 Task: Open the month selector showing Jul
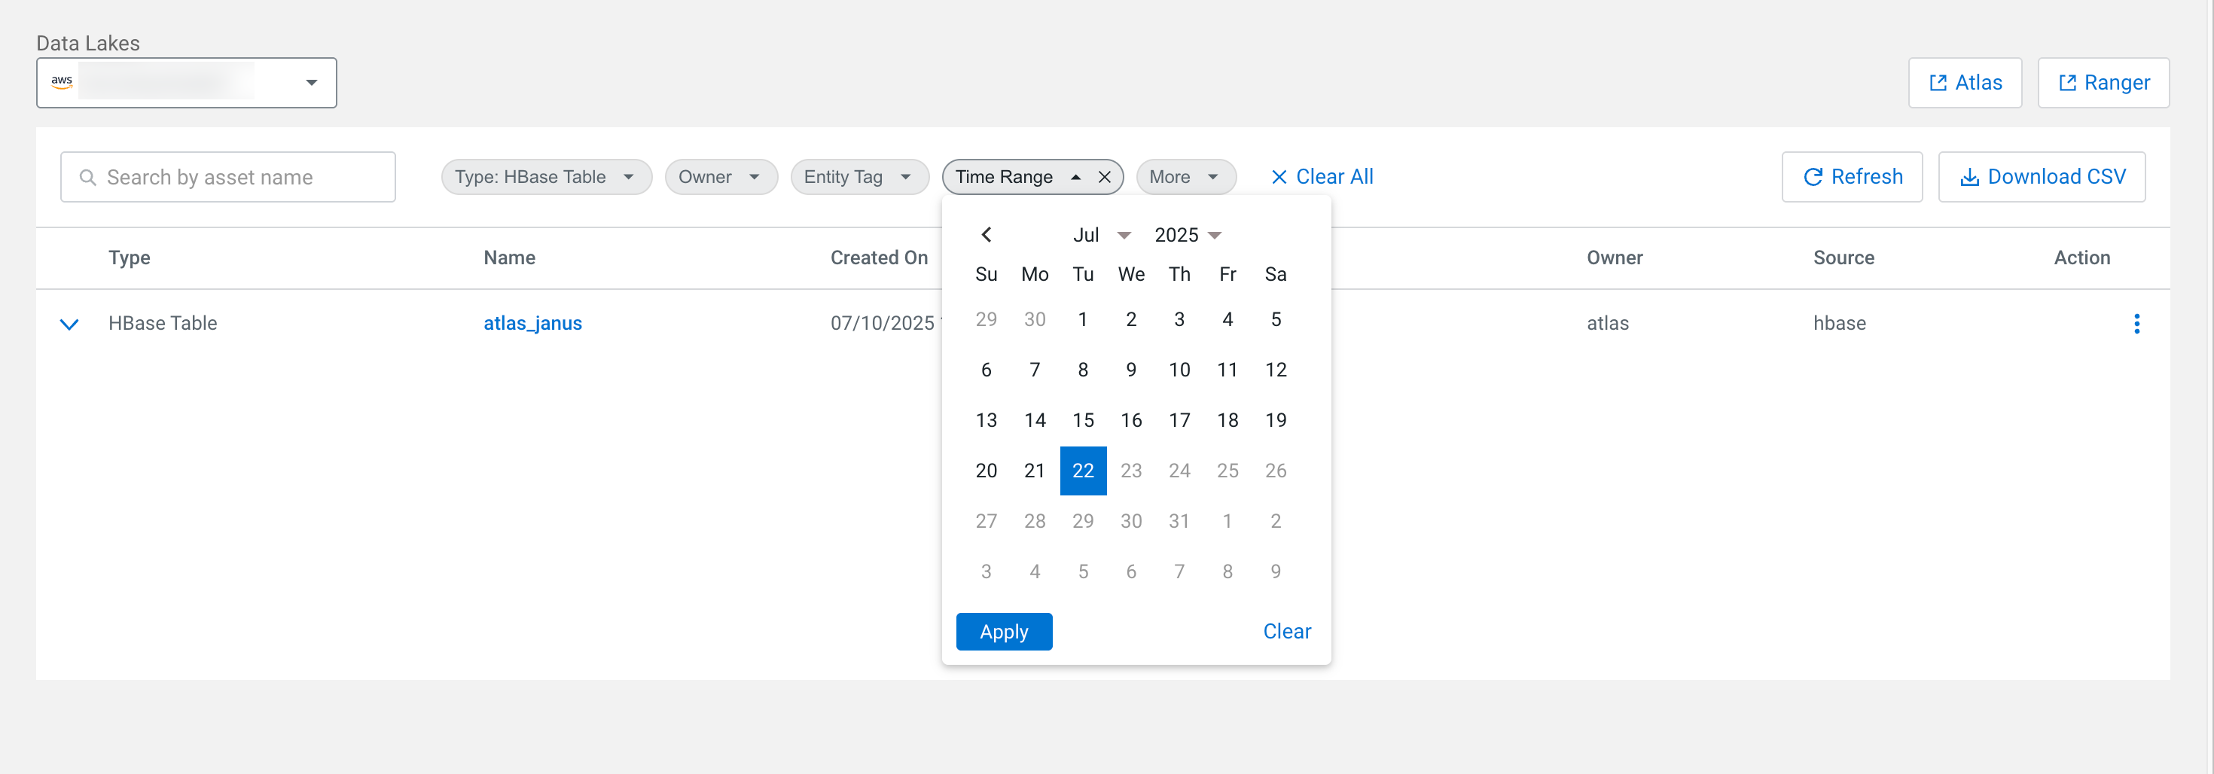pyautogui.click(x=1101, y=236)
